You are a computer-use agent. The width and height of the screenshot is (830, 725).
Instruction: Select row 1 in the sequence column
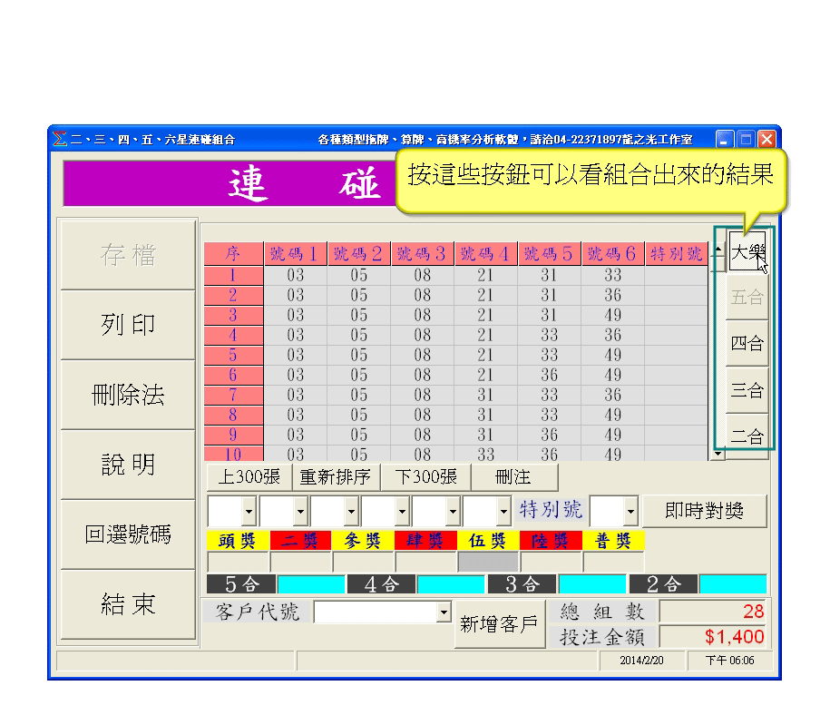tap(233, 275)
